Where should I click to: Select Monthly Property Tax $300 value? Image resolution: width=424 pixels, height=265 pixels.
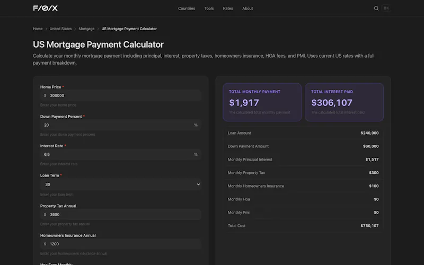[374, 173]
